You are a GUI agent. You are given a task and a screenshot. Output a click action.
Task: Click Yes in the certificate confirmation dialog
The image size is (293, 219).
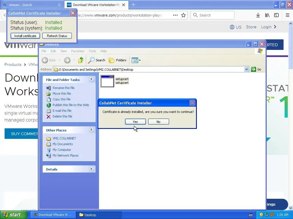pyautogui.click(x=135, y=121)
